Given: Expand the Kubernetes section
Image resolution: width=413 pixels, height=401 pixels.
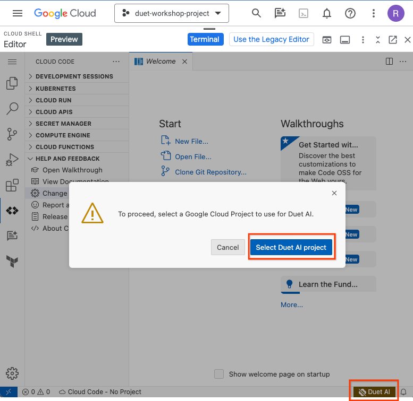Looking at the screenshot, I should [x=55, y=89].
